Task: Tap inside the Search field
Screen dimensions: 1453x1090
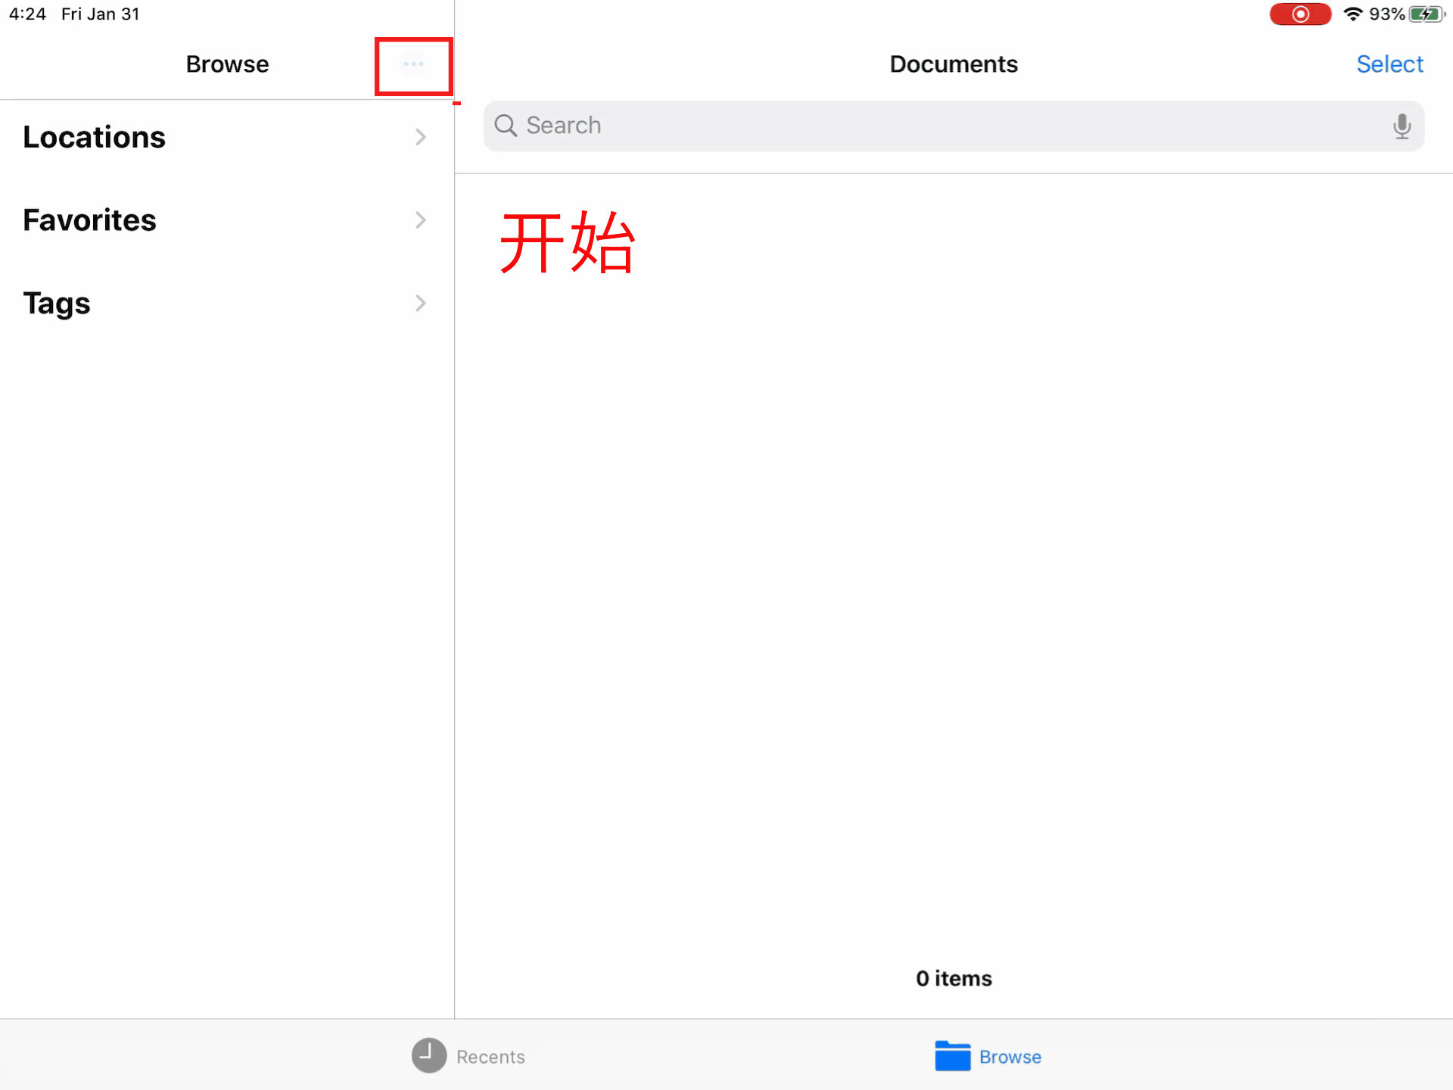Action: pyautogui.click(x=832, y=126)
